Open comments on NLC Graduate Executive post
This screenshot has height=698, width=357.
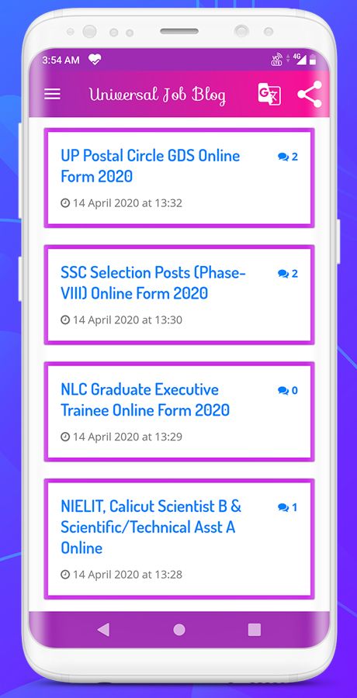pos(287,391)
